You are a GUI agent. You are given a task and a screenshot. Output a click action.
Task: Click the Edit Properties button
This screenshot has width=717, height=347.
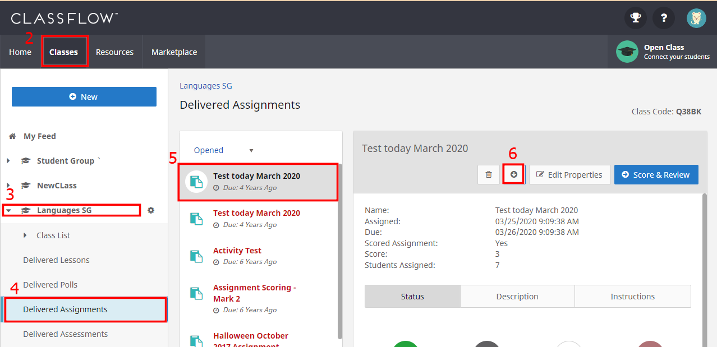(569, 174)
